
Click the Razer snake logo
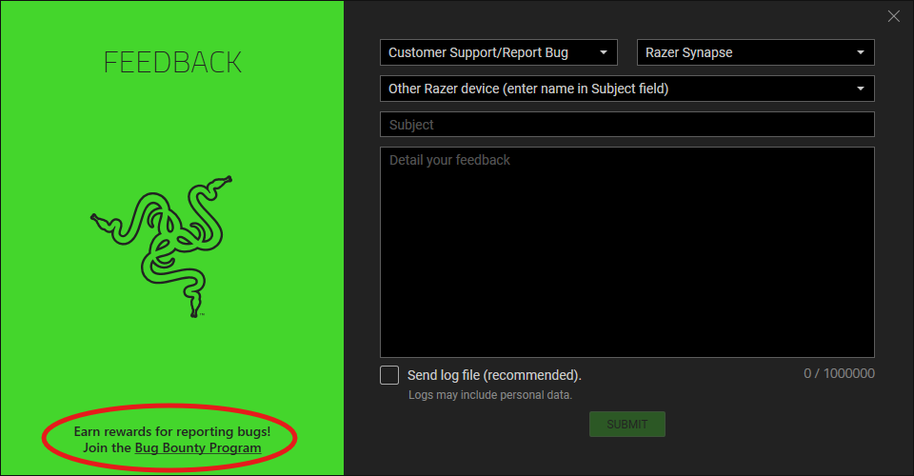[x=162, y=246]
